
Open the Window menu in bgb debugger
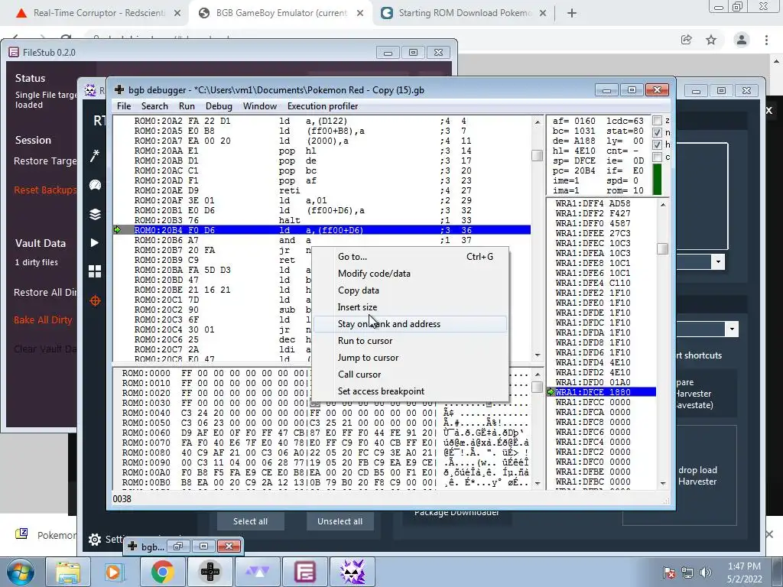tap(260, 105)
